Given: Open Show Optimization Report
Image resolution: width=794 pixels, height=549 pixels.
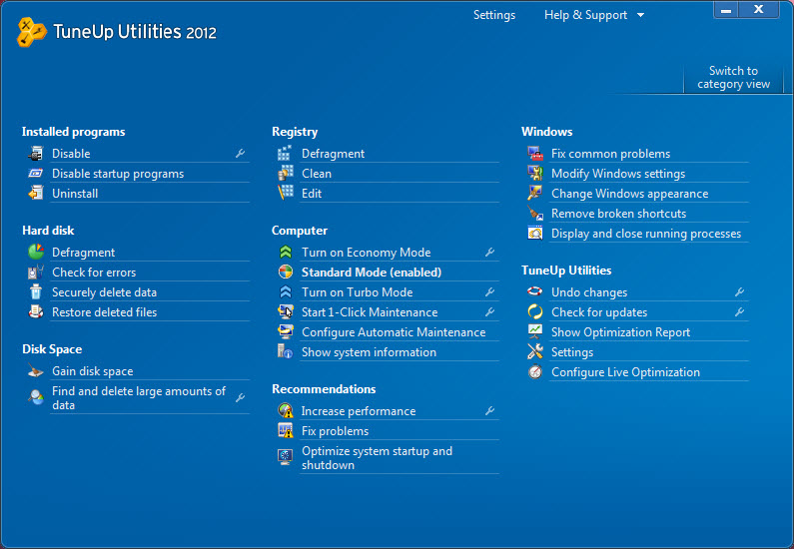Looking at the screenshot, I should pyautogui.click(x=621, y=332).
